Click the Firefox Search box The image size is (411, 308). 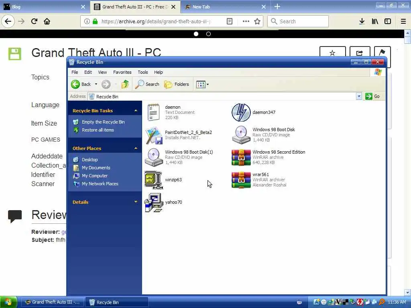tap(298, 22)
